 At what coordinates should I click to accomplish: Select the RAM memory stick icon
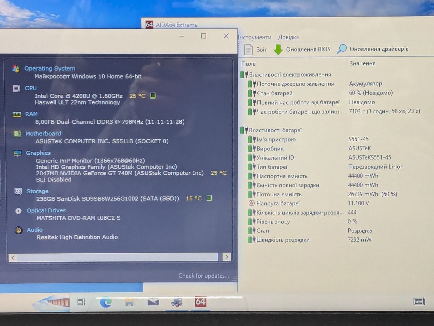point(17,114)
